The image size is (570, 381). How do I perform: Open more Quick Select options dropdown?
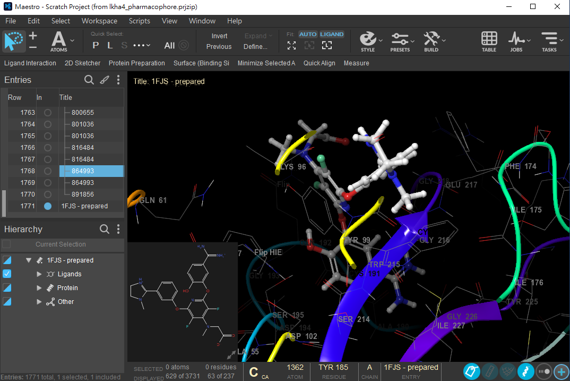(142, 46)
